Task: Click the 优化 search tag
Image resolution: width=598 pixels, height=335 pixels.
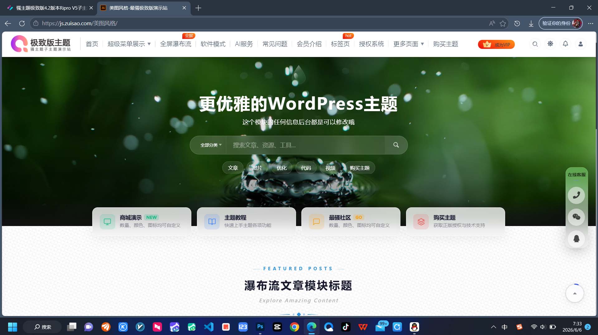Action: pyautogui.click(x=281, y=168)
